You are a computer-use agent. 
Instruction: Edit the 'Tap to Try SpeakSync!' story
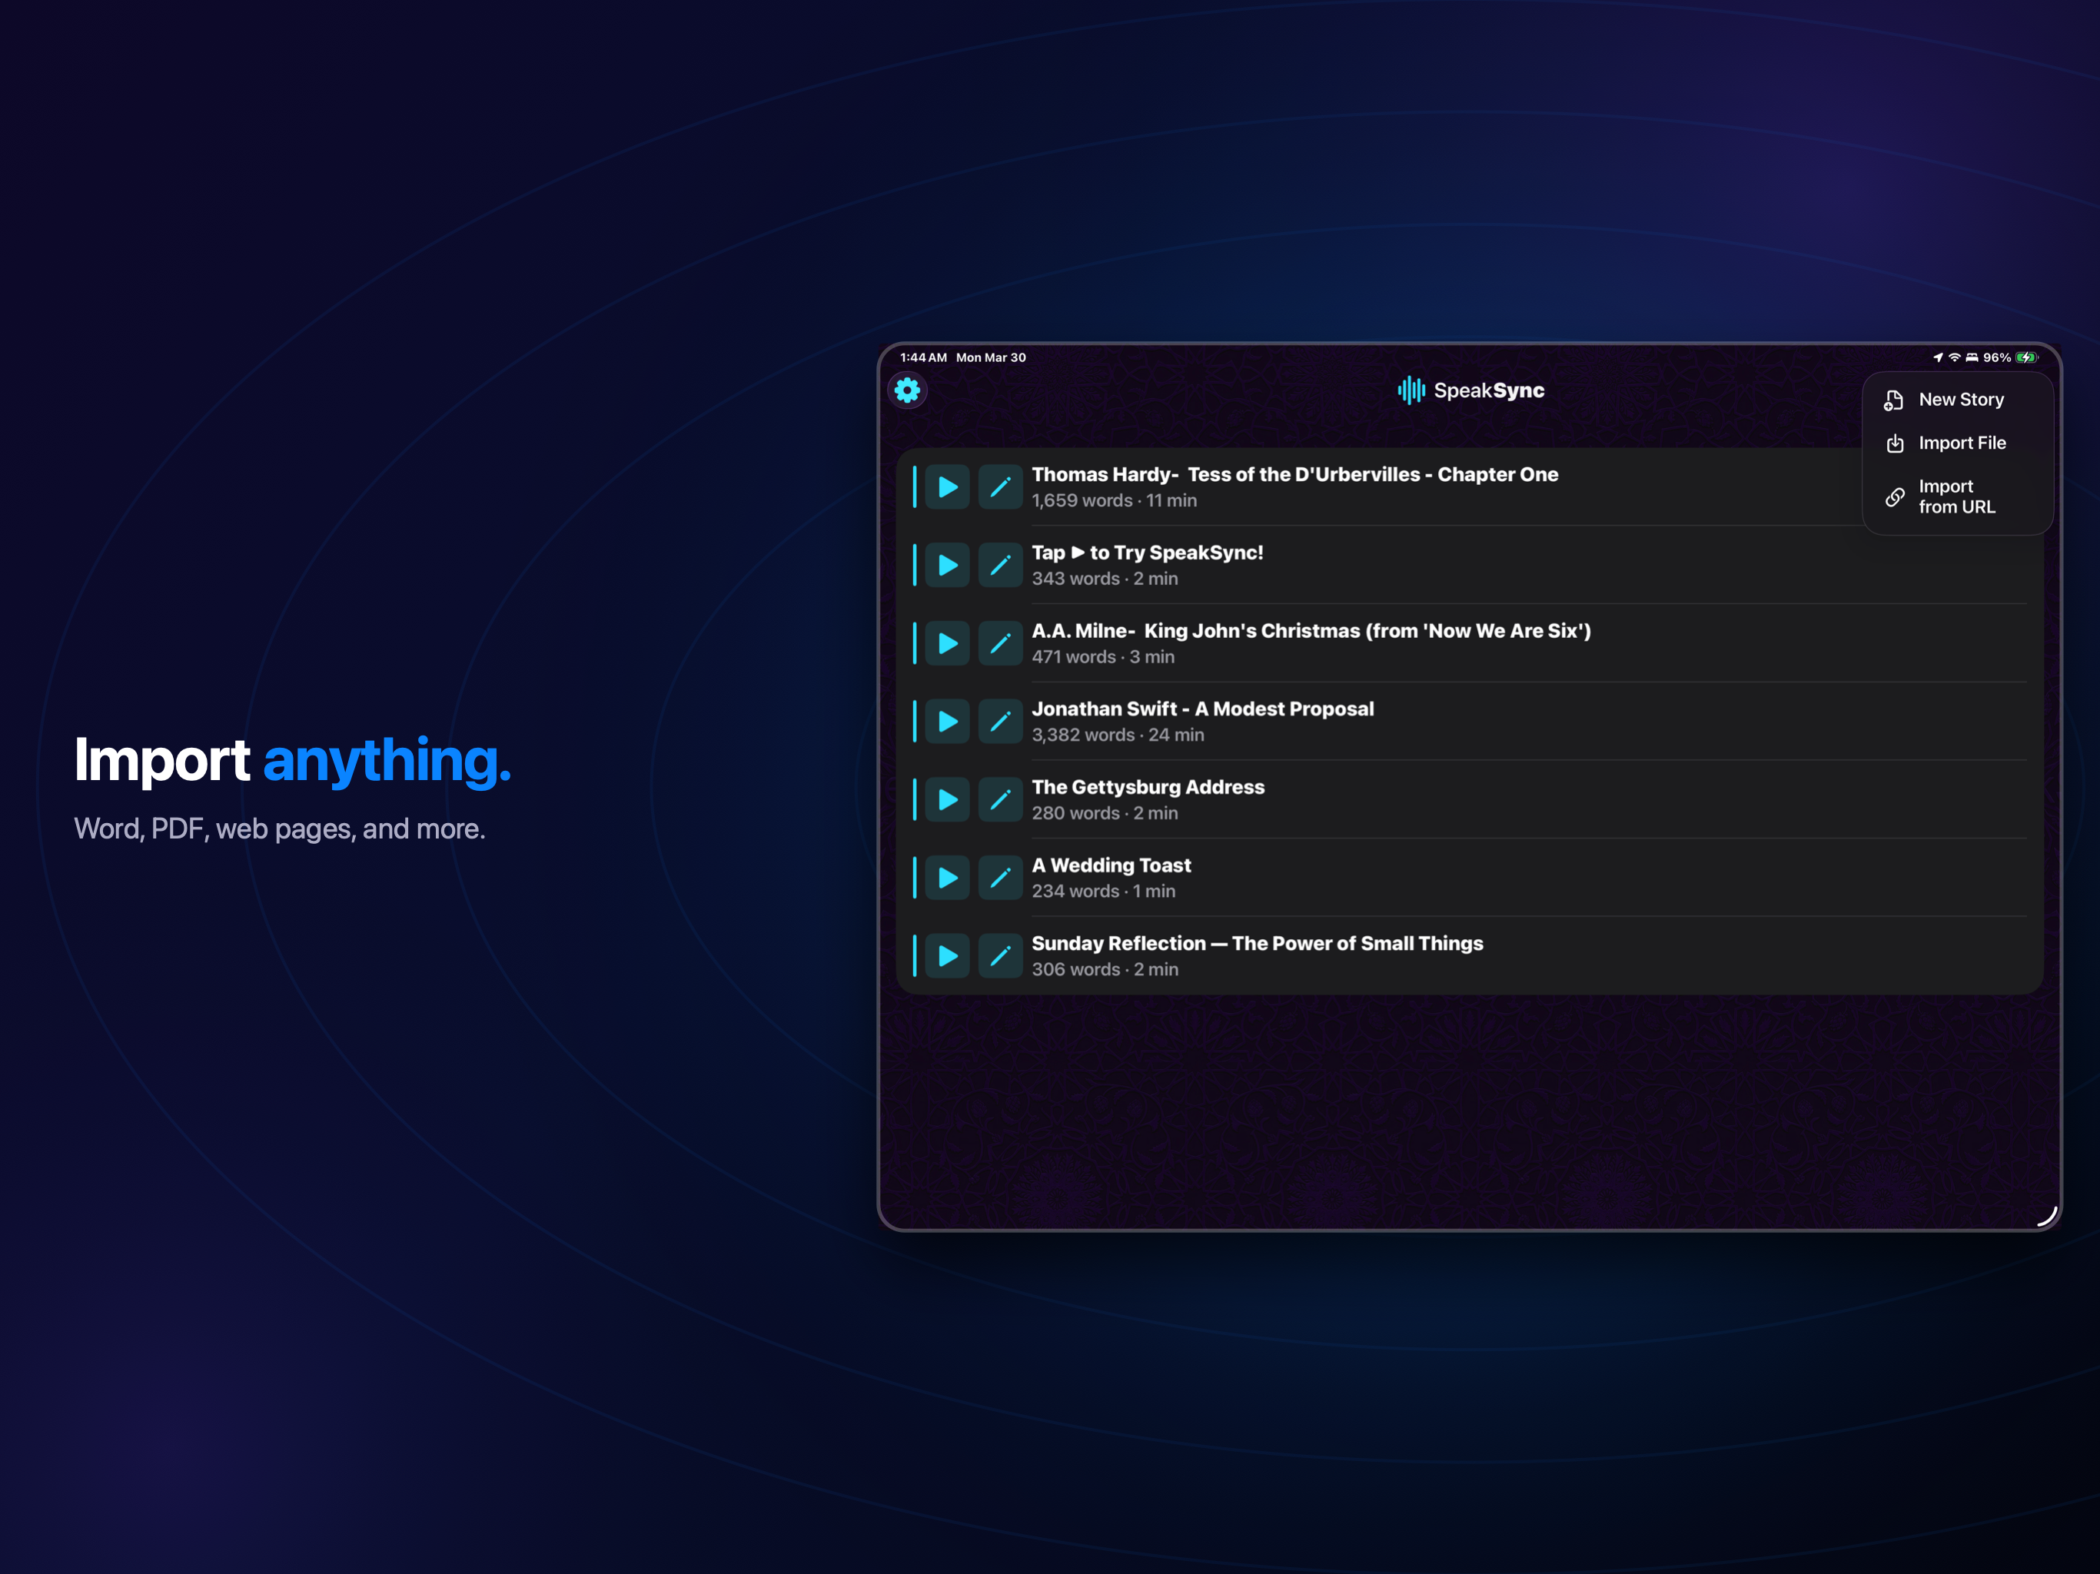pos(1000,566)
